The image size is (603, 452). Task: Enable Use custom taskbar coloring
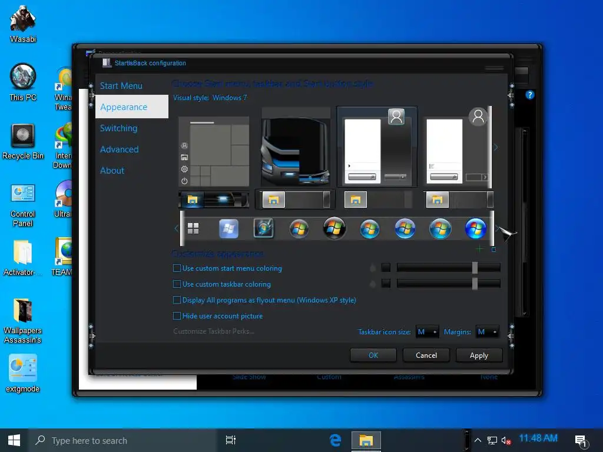tap(222, 284)
